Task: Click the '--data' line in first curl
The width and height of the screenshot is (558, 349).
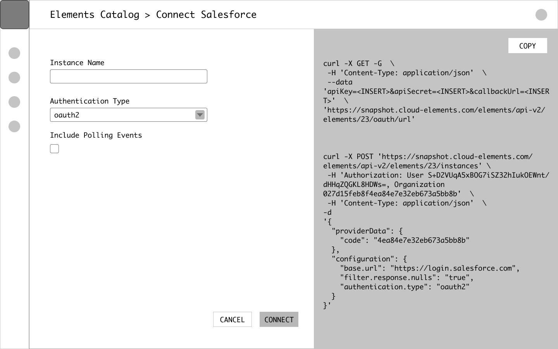Action: 340,82
